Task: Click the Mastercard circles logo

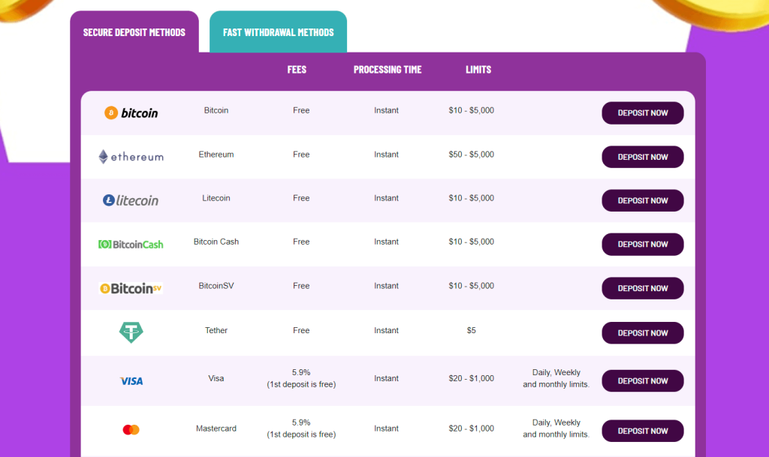Action: coord(131,429)
